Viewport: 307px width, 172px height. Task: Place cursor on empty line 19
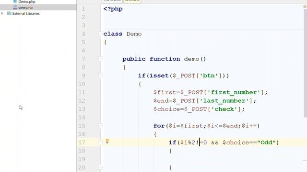[203, 159]
